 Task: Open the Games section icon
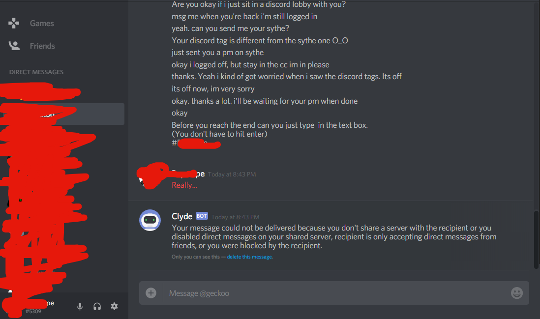point(14,23)
